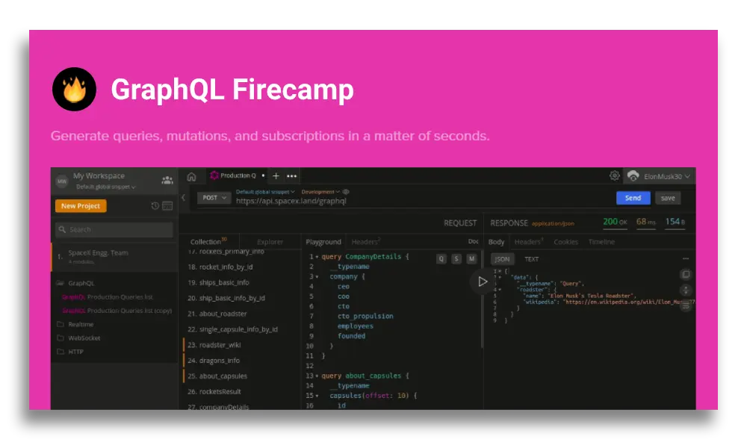This screenshot has height=448, width=747.
Task: Switch response view to JSON
Action: 502,259
